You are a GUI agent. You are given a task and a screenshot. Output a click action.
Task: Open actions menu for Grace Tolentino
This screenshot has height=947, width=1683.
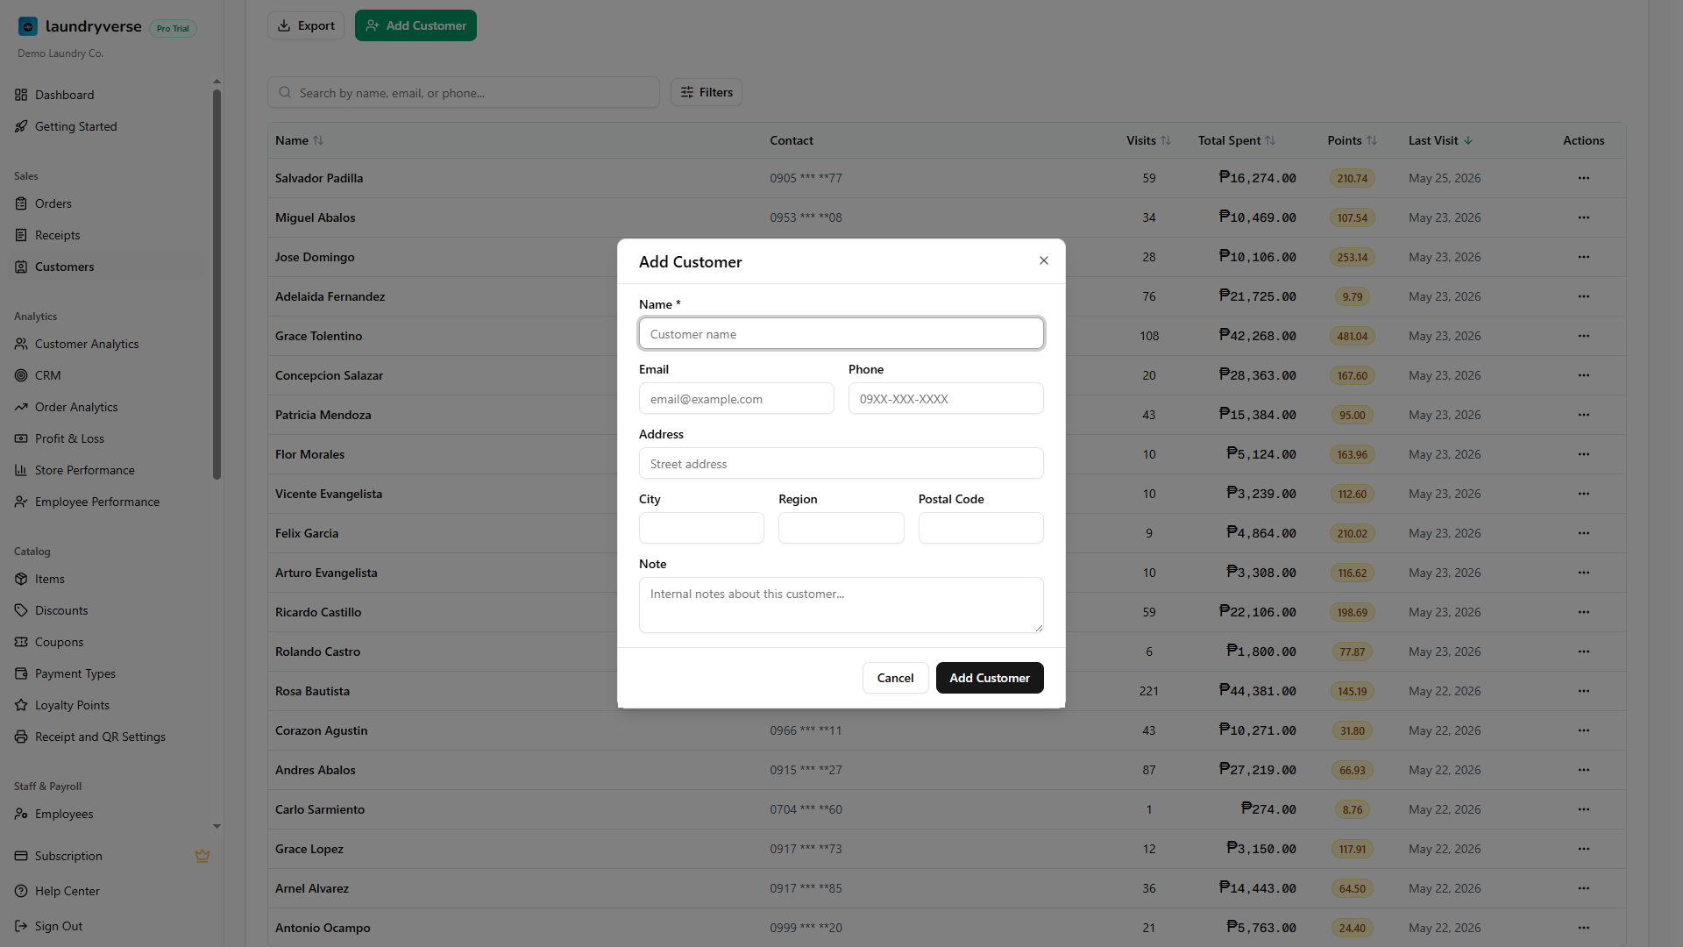tap(1584, 336)
